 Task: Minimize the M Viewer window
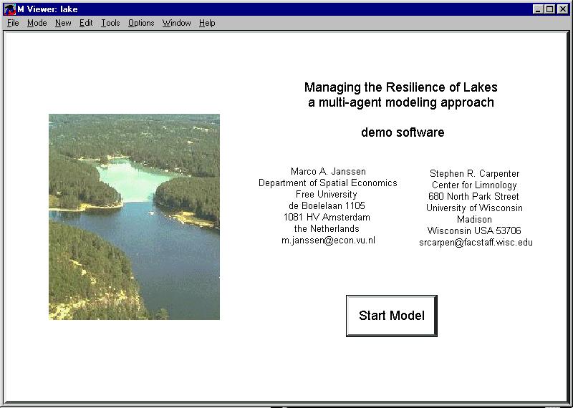539,9
